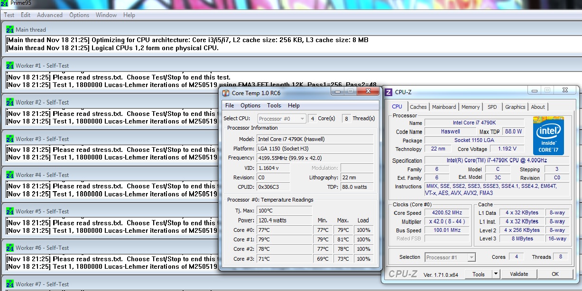Click the Validate button in CPU-Z
Screen dimensions: 582x291
pyautogui.click(x=519, y=274)
